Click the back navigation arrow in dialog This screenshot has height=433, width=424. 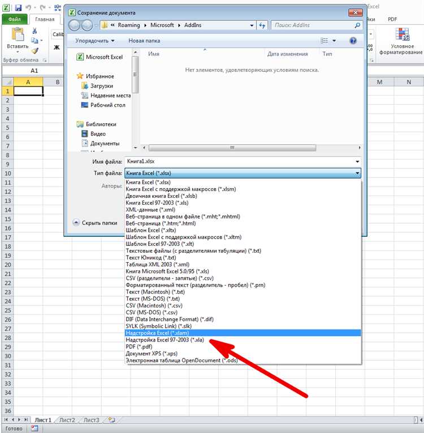coord(74,25)
